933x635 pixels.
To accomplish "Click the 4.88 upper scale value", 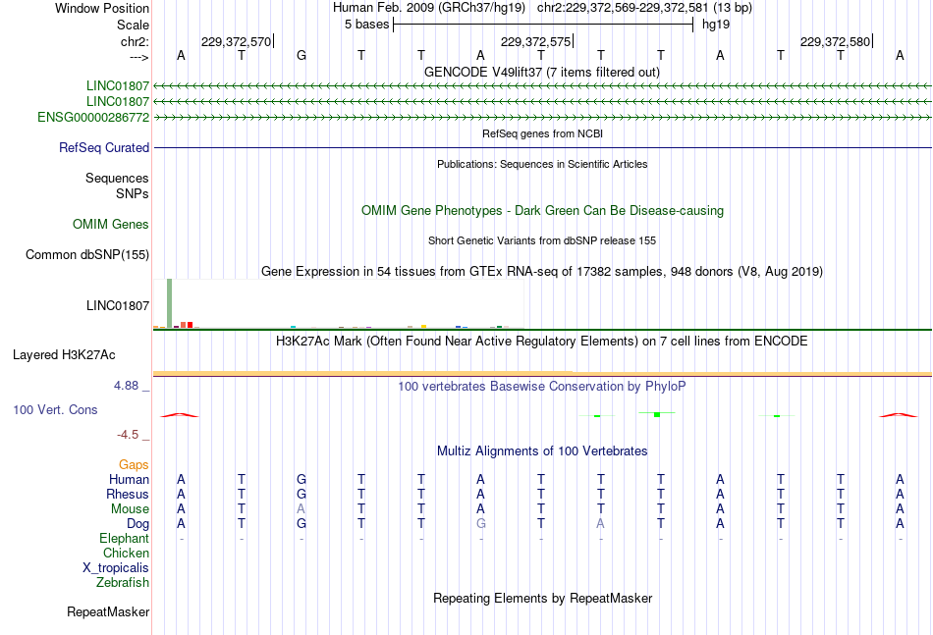I will click(x=126, y=386).
